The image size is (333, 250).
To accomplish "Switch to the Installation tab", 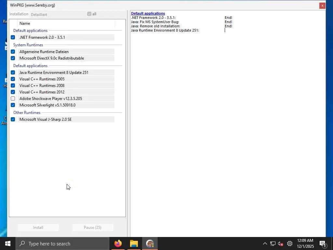I will (19, 14).
